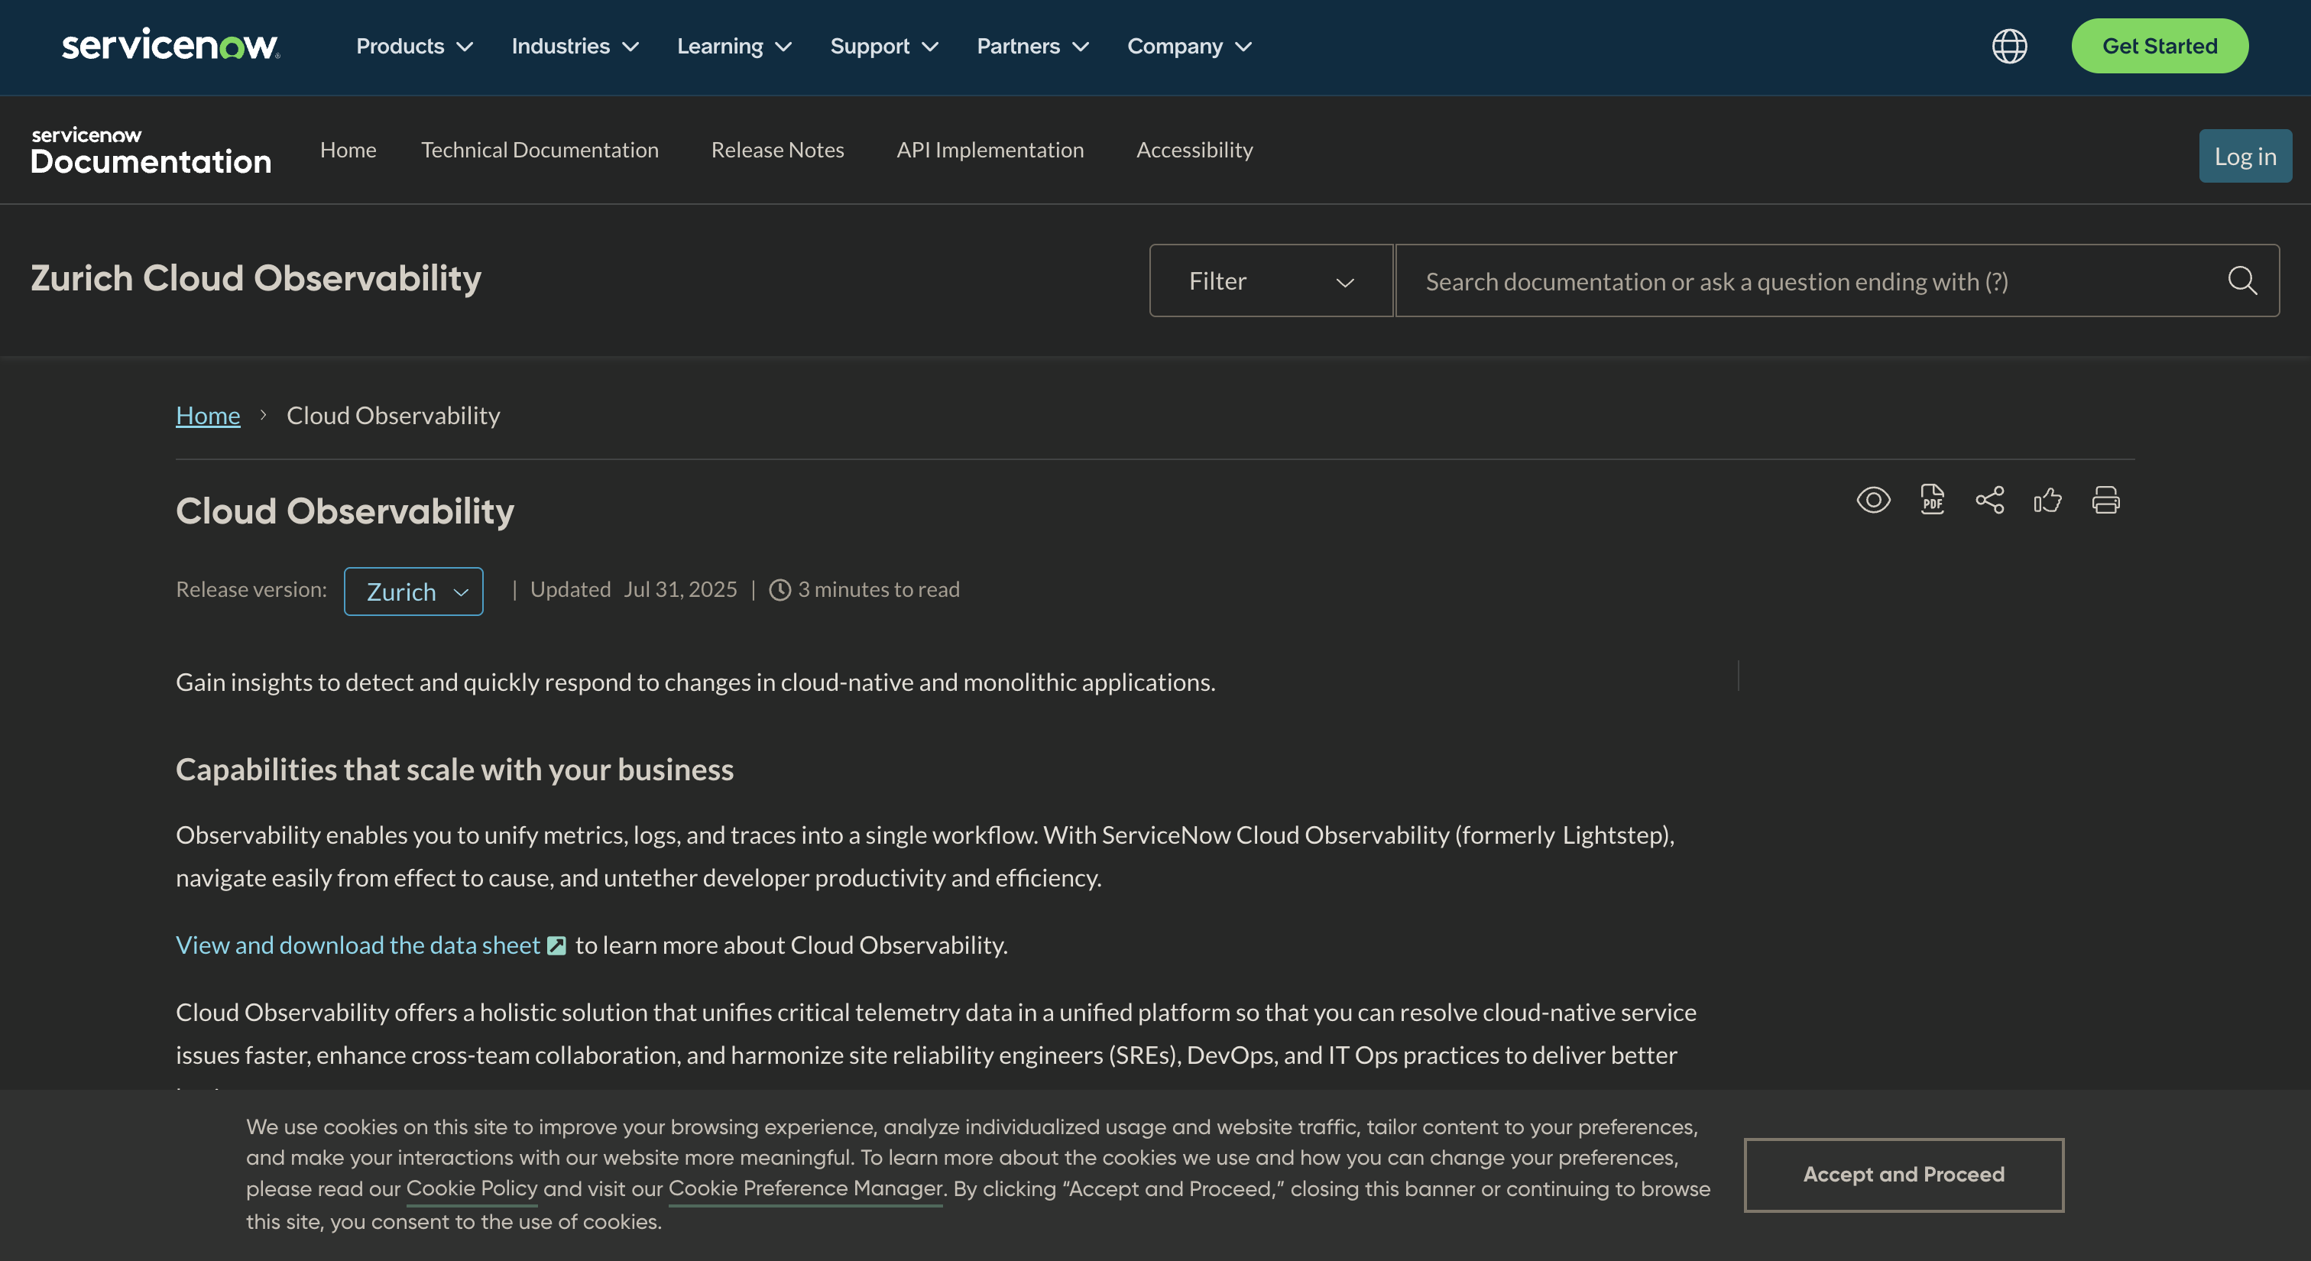Click the share icon
Viewport: 2311px width, 1261px height.
(1989, 500)
